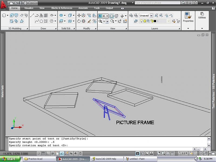
Task: Click the Create Camera icon in View
Action: 125,21
